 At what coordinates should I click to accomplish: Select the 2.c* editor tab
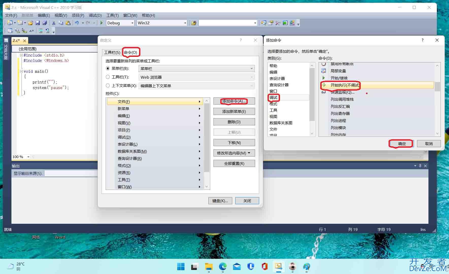[16, 41]
